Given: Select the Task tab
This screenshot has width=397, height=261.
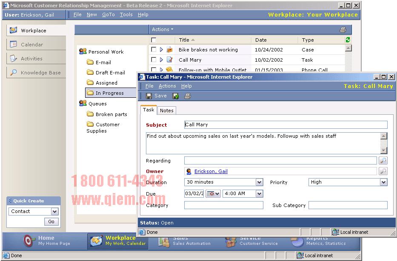Looking at the screenshot, I should click(149, 110).
